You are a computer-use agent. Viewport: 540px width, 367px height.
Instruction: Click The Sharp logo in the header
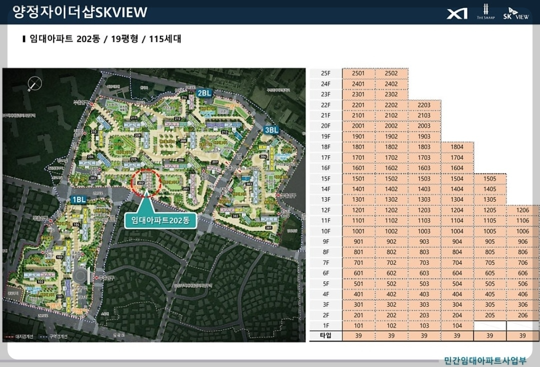pyautogui.click(x=485, y=11)
